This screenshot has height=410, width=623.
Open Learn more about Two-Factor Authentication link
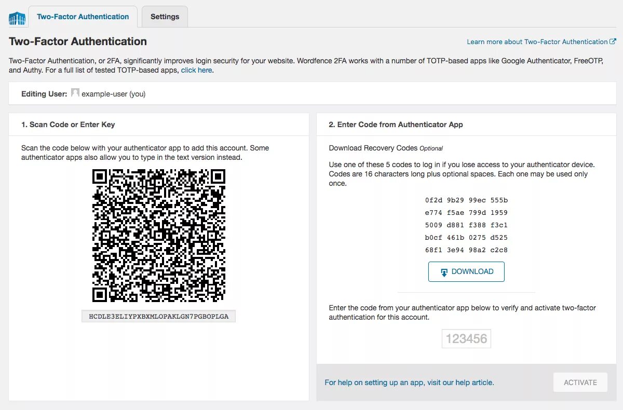537,42
